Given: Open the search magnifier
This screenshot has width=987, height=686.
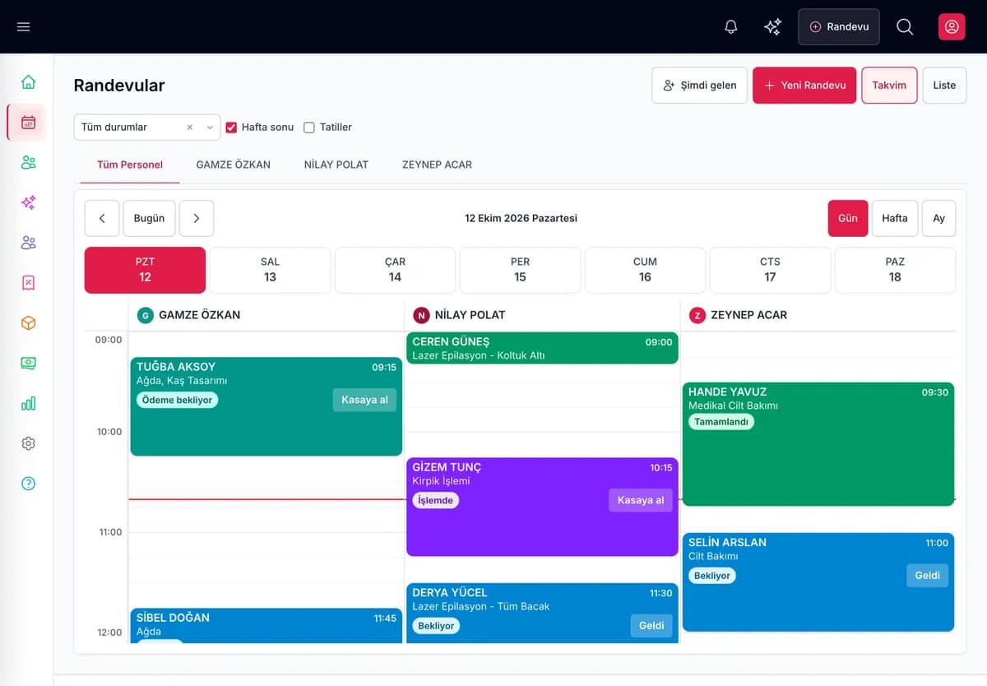Looking at the screenshot, I should tap(905, 27).
